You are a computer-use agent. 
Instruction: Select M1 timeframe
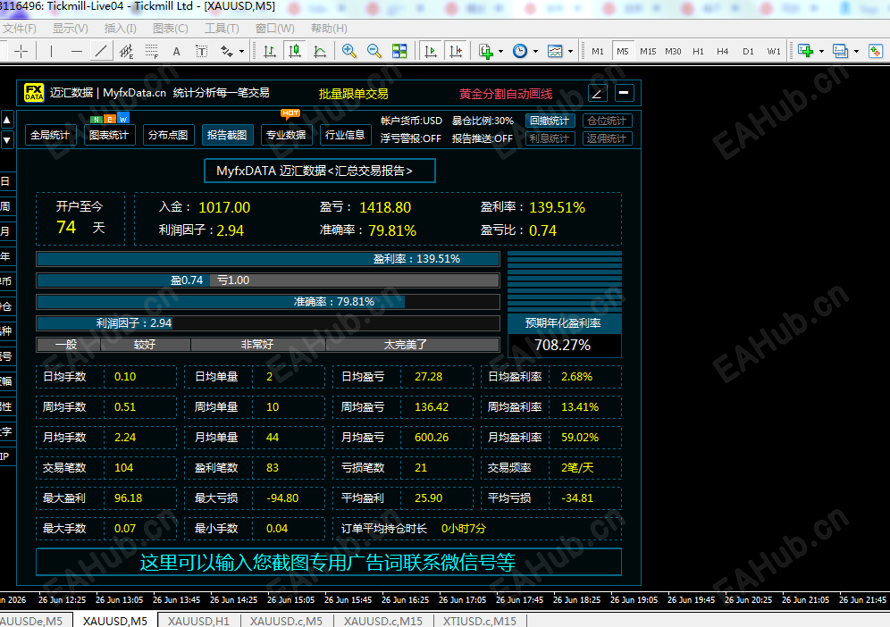click(x=598, y=52)
